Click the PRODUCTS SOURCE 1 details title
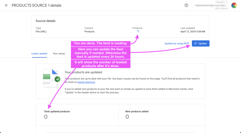This screenshot has width=241, height=133. (x=37, y=5)
